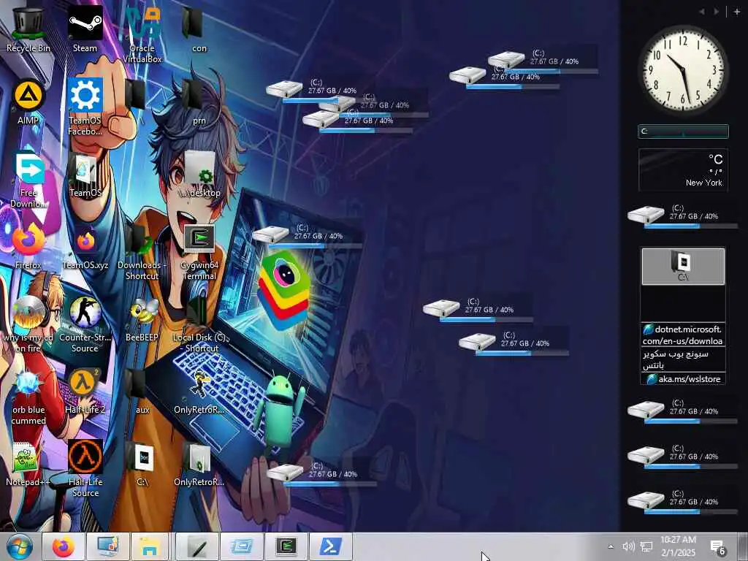Click the Windows Start orb
The image size is (748, 561).
coord(20,546)
